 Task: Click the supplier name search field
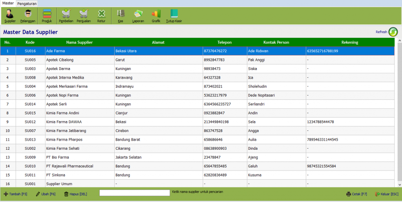(134, 193)
